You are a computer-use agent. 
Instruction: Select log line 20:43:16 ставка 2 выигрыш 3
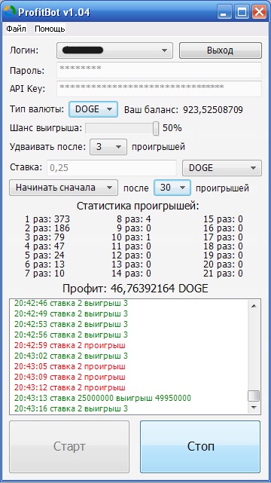[x=71, y=408]
